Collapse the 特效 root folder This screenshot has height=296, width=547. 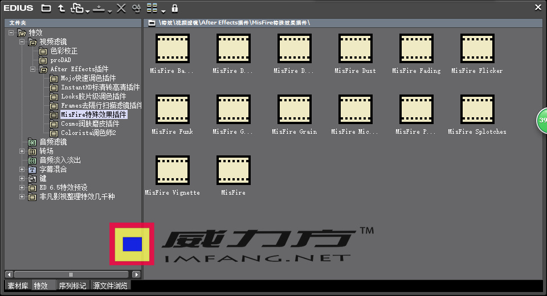pyautogui.click(x=11, y=33)
